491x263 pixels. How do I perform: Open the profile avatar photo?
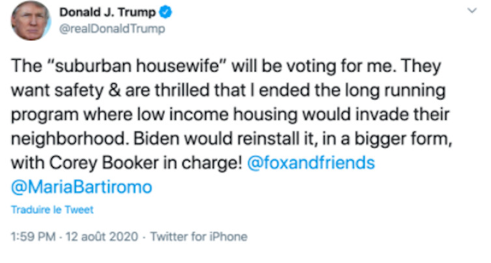pyautogui.click(x=31, y=21)
